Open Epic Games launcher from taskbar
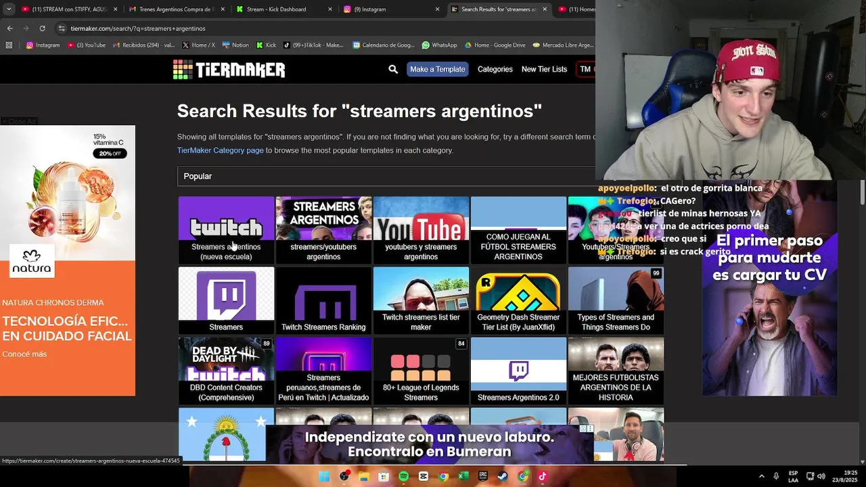Screen dimensions: 866x487 [483, 476]
